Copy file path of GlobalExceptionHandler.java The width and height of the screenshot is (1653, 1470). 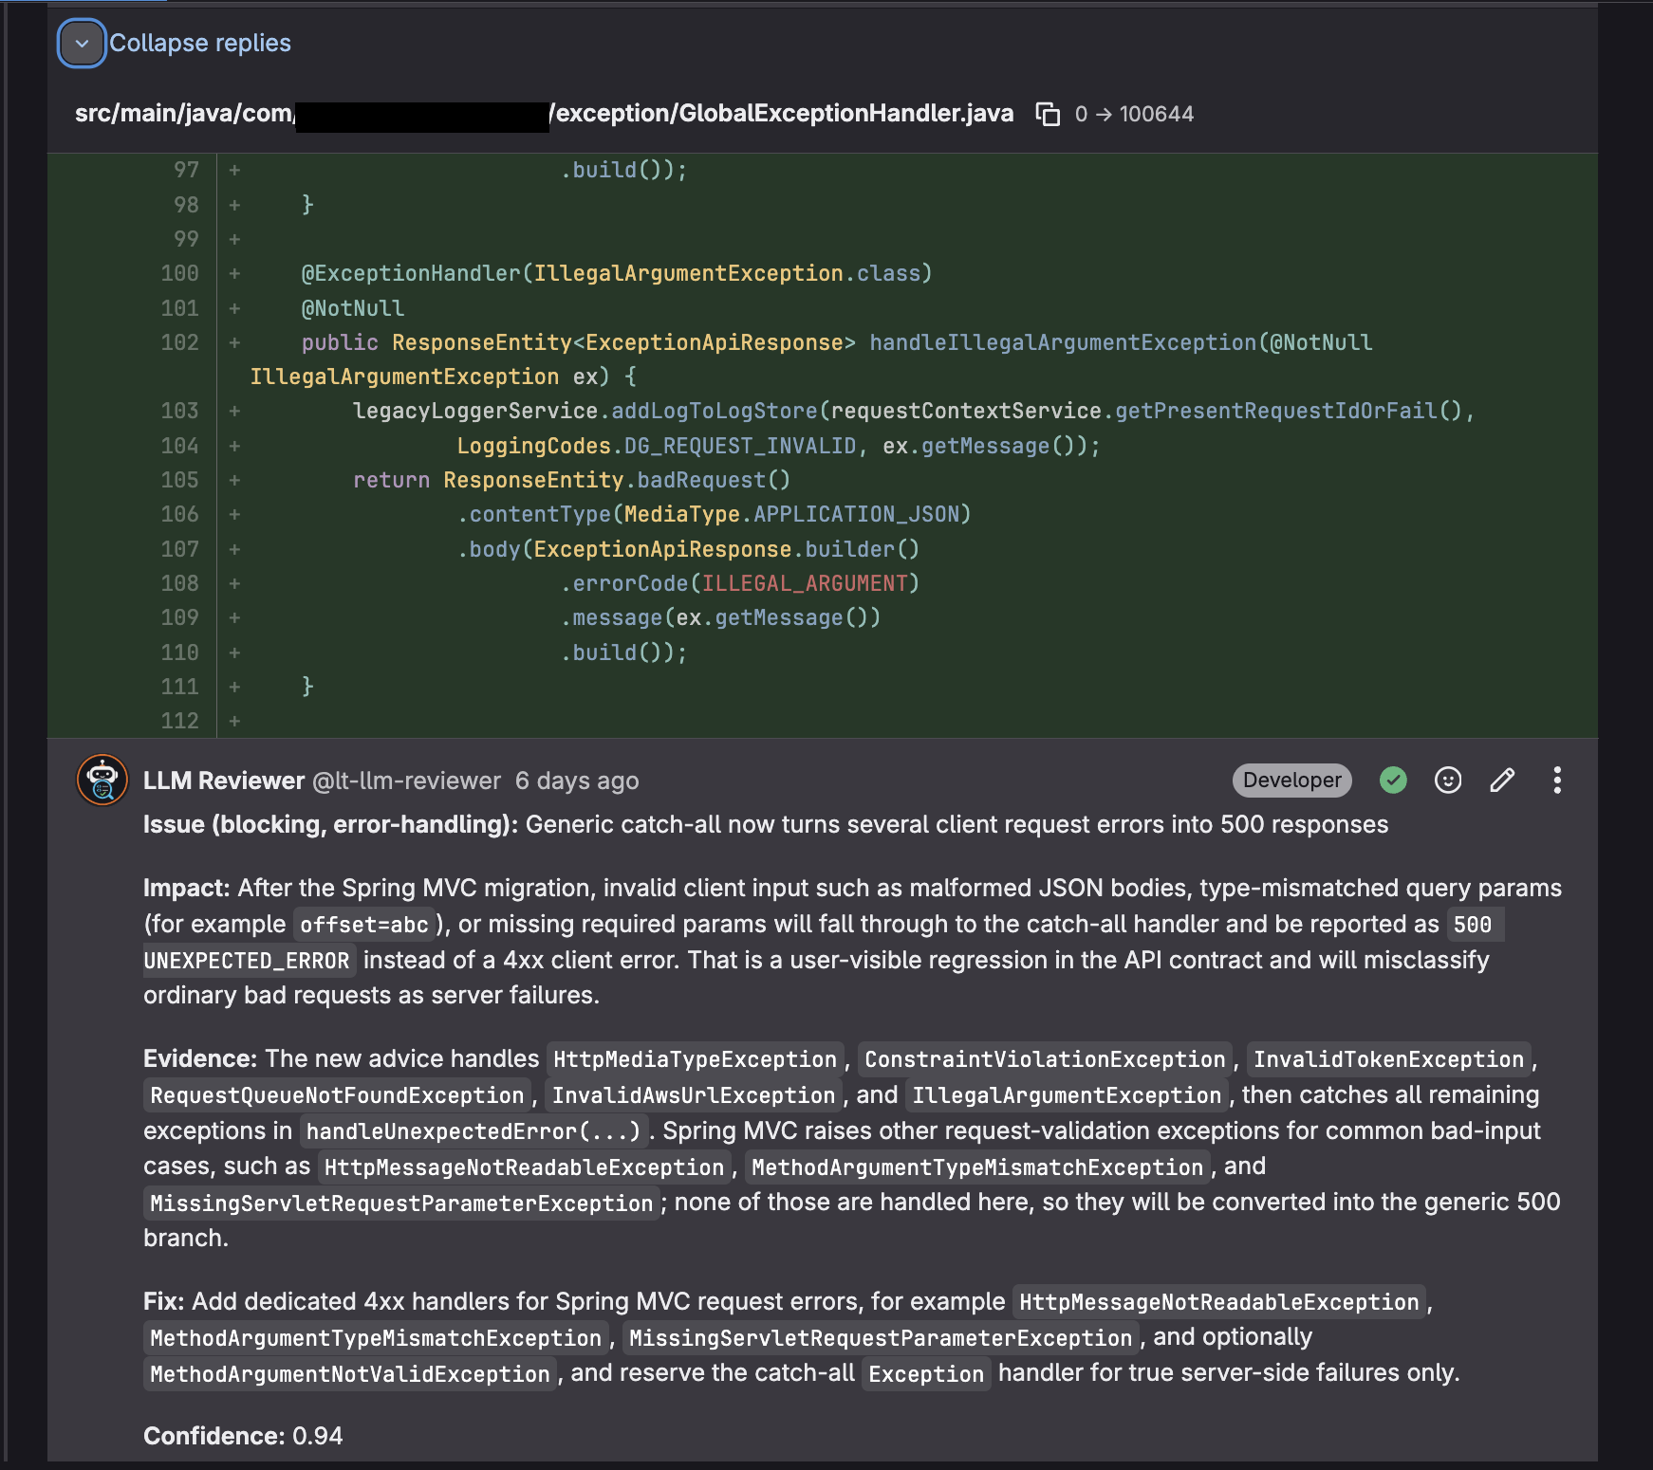coord(1048,114)
